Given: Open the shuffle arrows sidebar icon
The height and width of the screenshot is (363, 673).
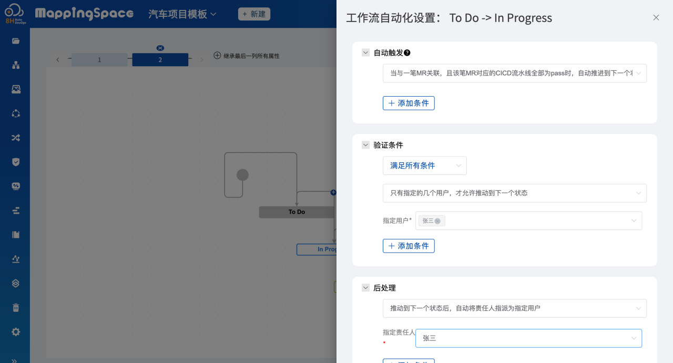Looking at the screenshot, I should point(16,138).
